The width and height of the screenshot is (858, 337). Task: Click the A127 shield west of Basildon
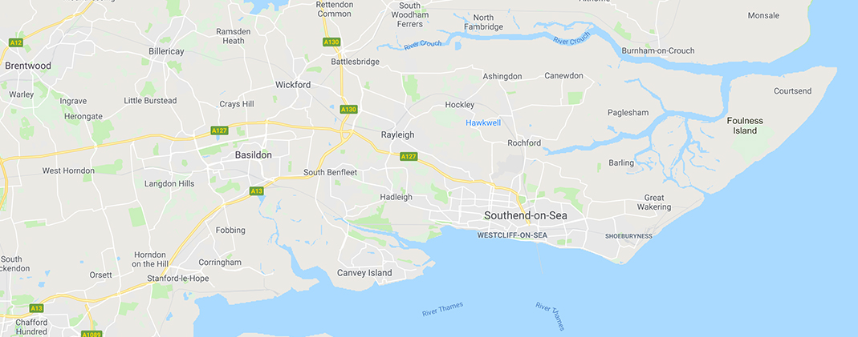[219, 130]
